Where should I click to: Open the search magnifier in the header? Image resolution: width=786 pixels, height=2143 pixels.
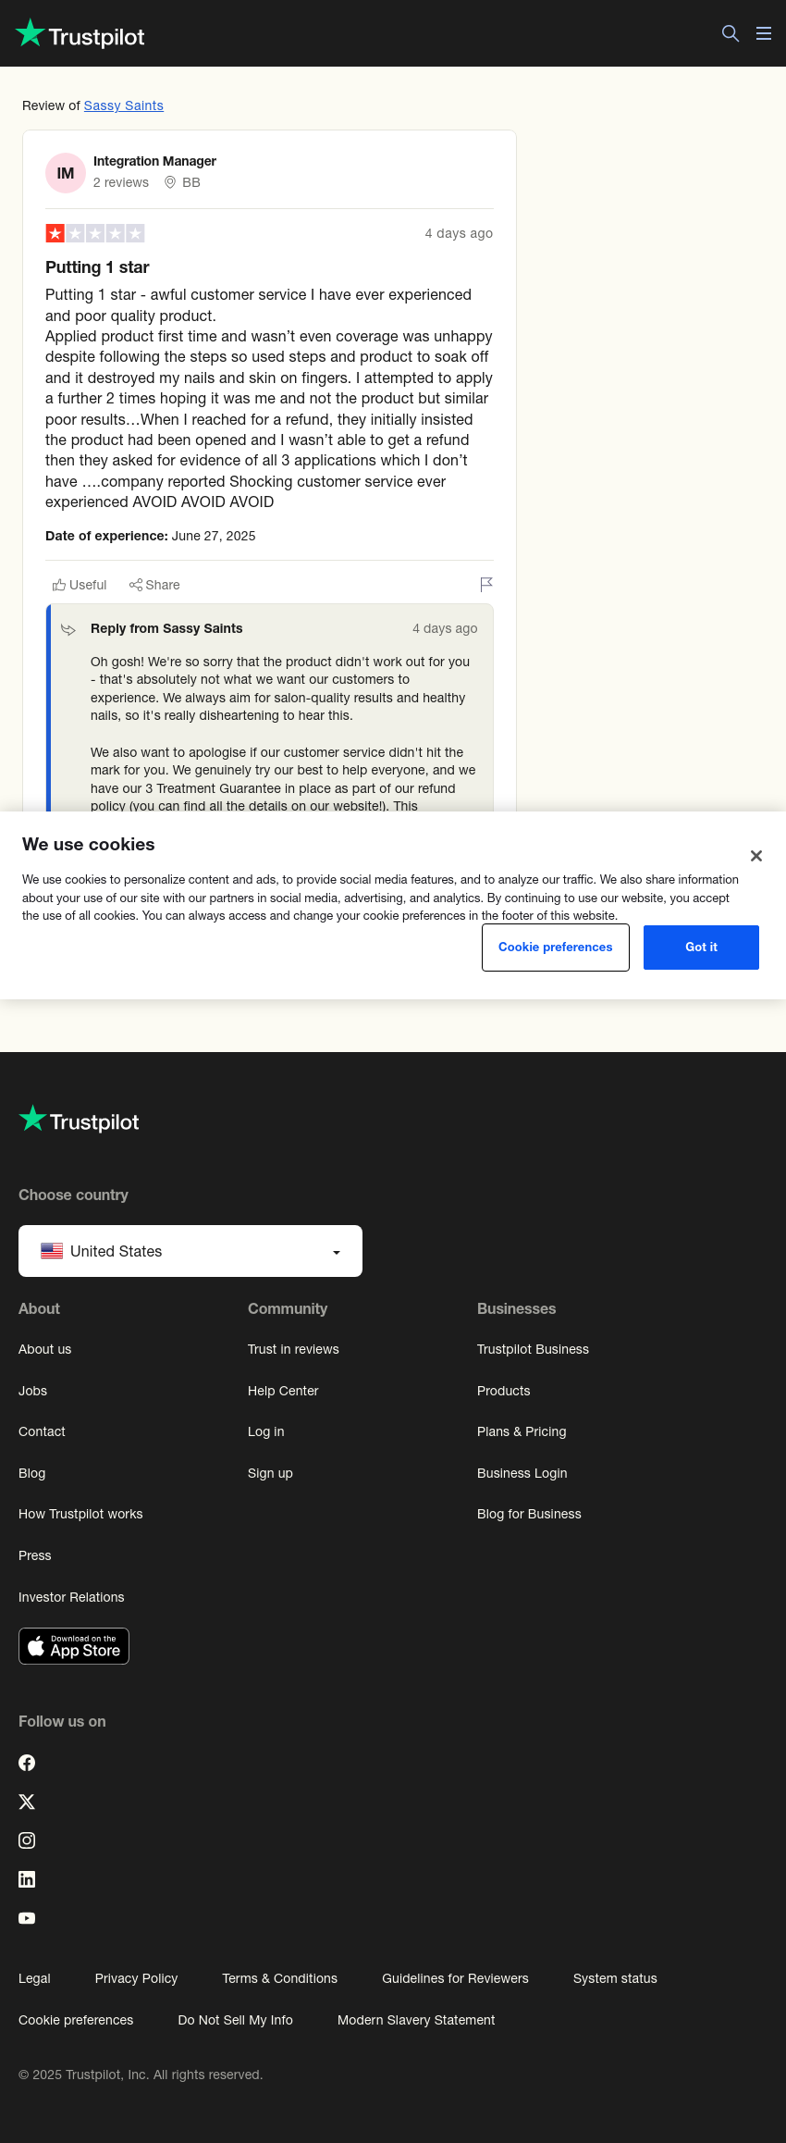click(731, 33)
